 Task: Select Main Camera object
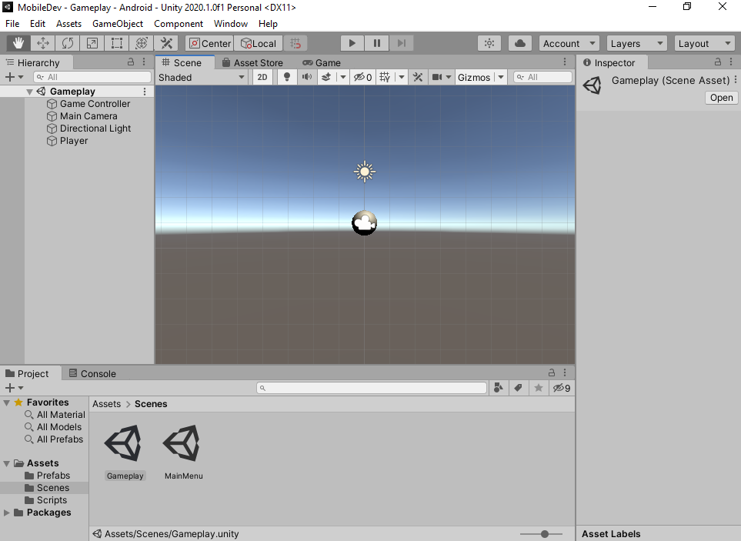point(88,116)
